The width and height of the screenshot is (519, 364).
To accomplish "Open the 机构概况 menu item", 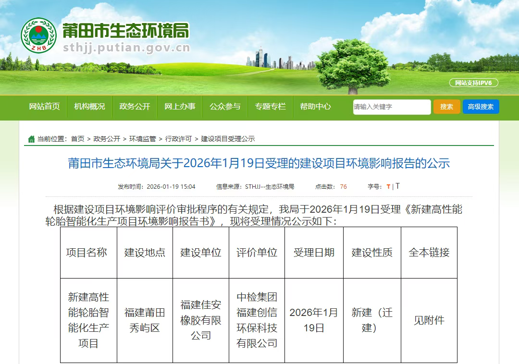I will pos(89,107).
